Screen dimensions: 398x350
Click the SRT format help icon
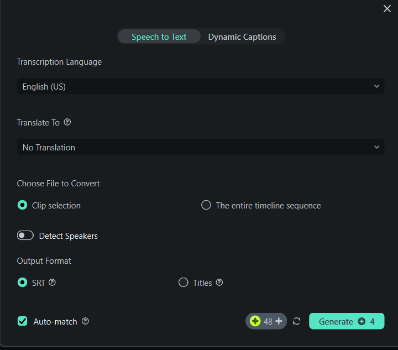pos(53,283)
